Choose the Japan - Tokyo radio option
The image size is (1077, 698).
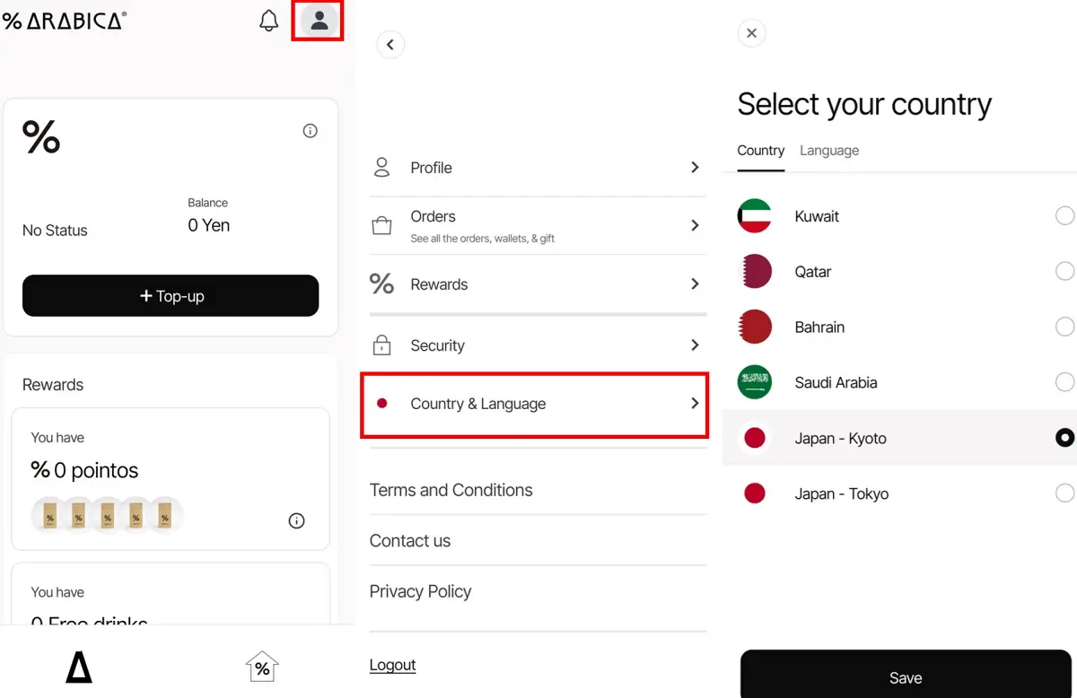click(x=1064, y=493)
